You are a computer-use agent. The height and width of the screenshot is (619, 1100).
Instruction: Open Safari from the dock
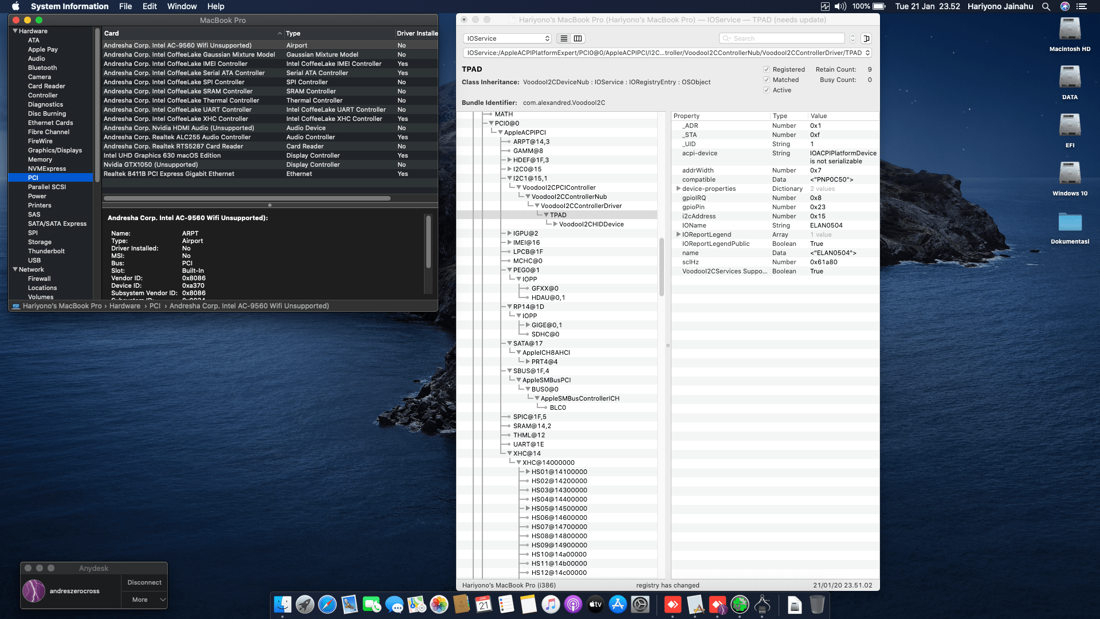click(327, 604)
